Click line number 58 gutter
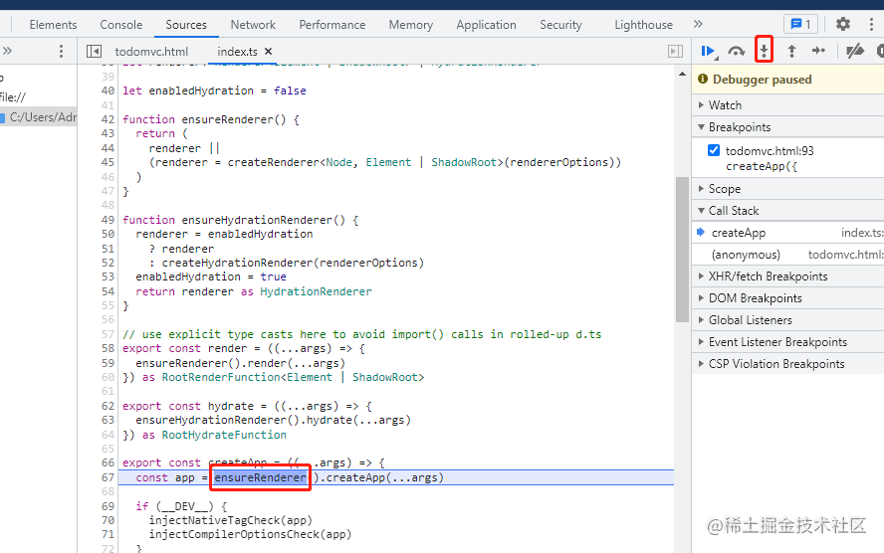Image resolution: width=884 pixels, height=553 pixels. (x=108, y=348)
